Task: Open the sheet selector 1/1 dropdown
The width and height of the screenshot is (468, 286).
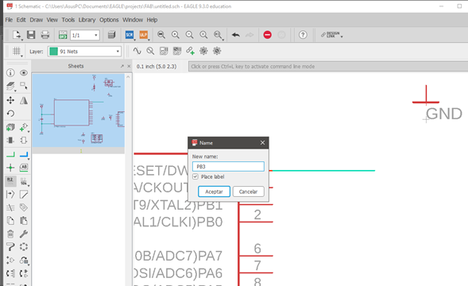Action: coord(96,35)
